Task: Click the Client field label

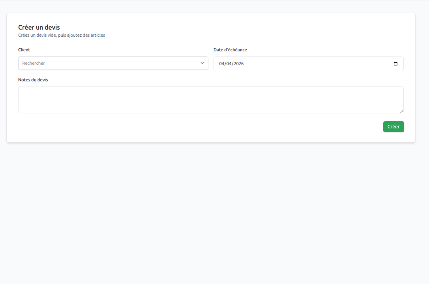Action: coord(24,50)
